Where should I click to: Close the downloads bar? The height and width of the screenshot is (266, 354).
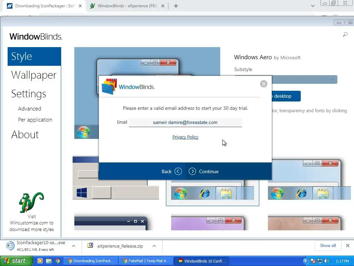[x=348, y=246]
